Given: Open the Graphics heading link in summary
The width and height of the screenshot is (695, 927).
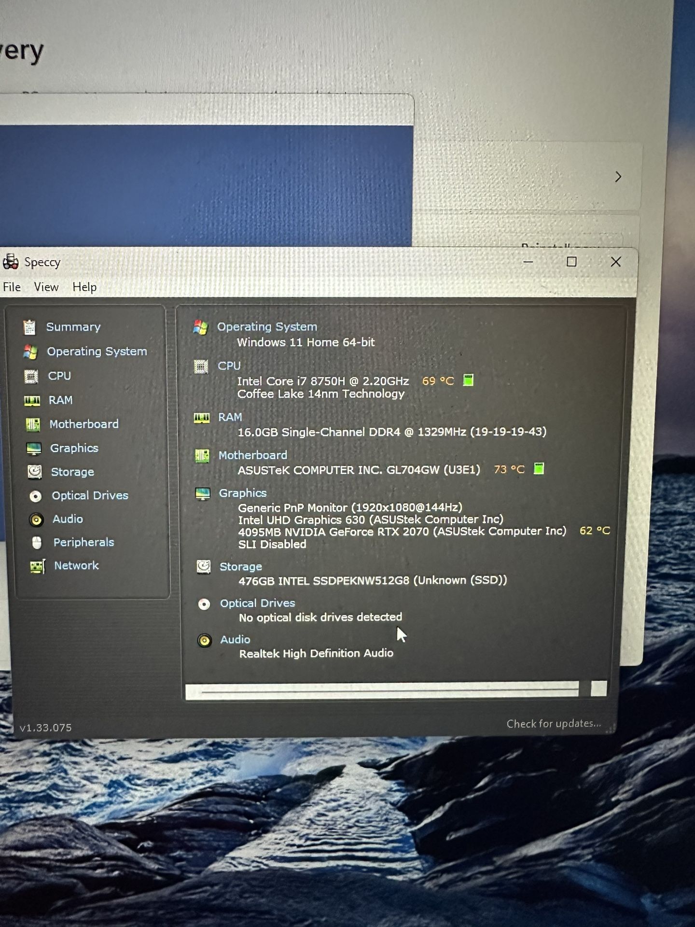Looking at the screenshot, I should coord(243,492).
